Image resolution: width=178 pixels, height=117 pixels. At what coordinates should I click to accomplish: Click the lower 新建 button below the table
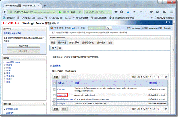[x=56, y=109]
